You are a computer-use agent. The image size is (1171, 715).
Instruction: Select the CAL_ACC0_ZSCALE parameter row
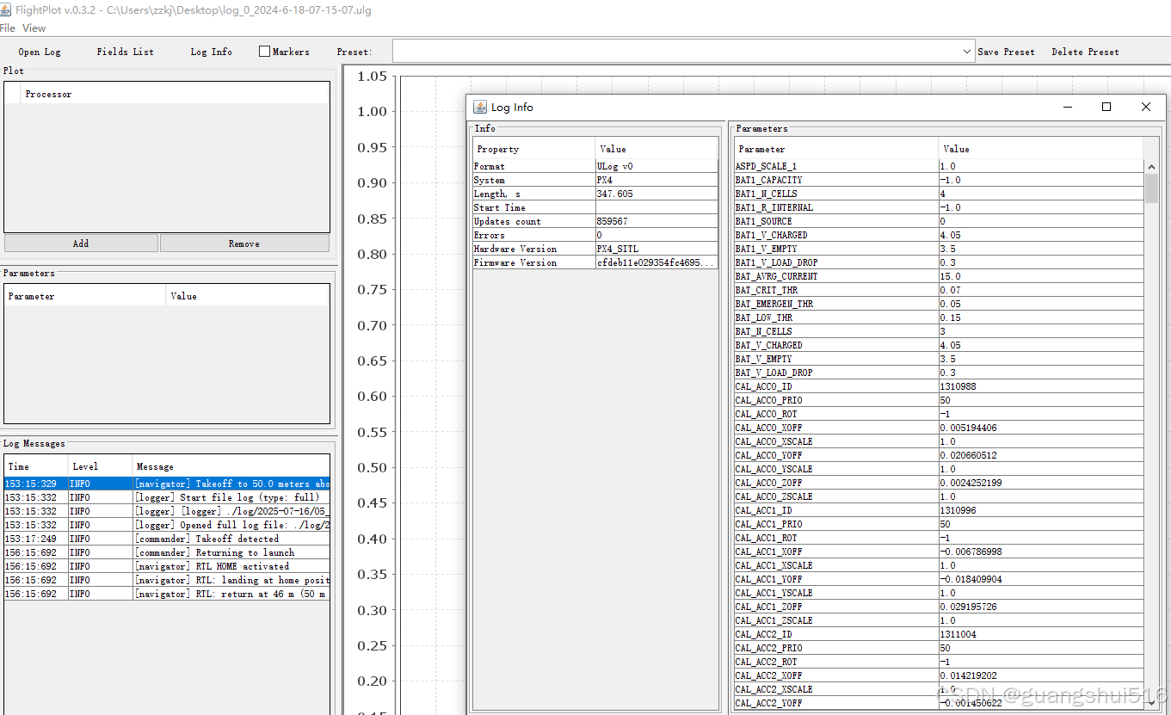click(x=939, y=496)
